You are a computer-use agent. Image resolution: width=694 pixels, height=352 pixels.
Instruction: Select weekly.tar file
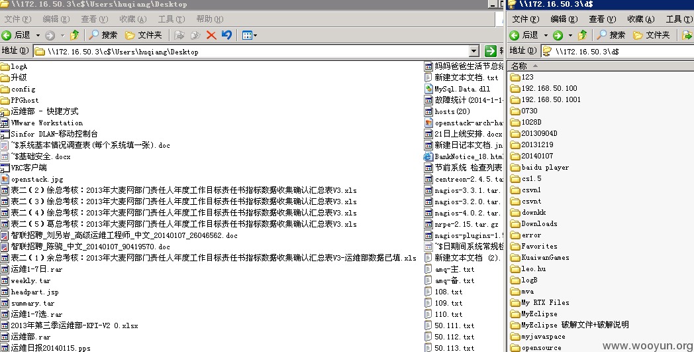tap(26, 280)
